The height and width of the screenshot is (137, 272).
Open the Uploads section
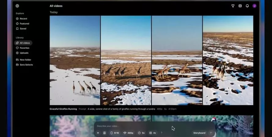22,53
